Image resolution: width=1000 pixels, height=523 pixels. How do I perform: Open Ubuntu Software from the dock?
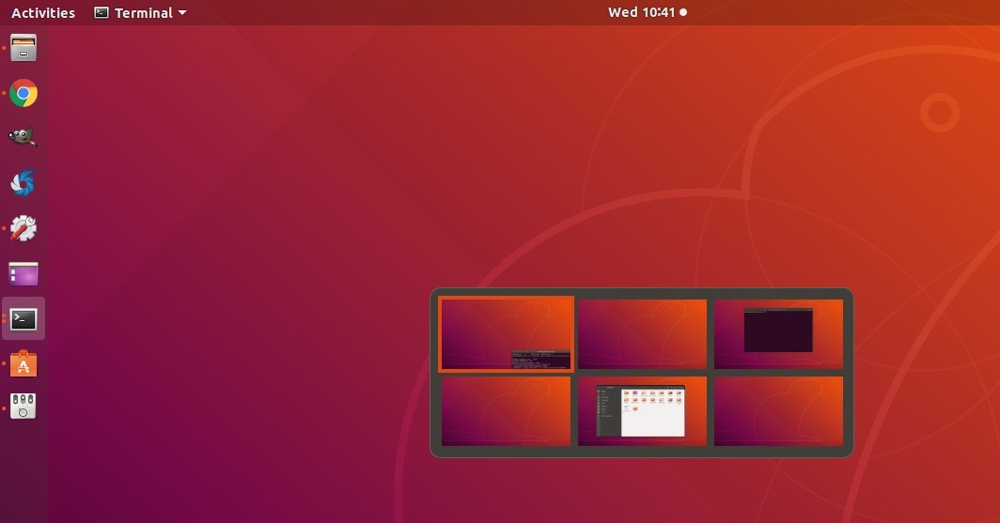tap(23, 363)
